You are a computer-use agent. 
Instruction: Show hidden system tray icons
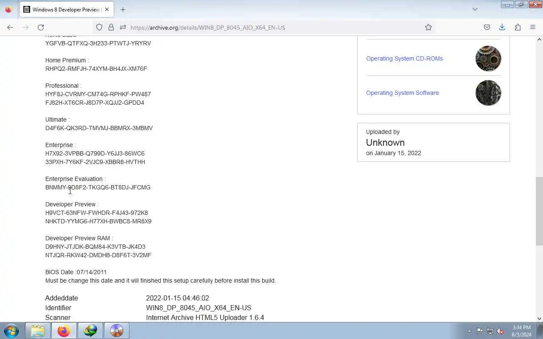[469, 331]
